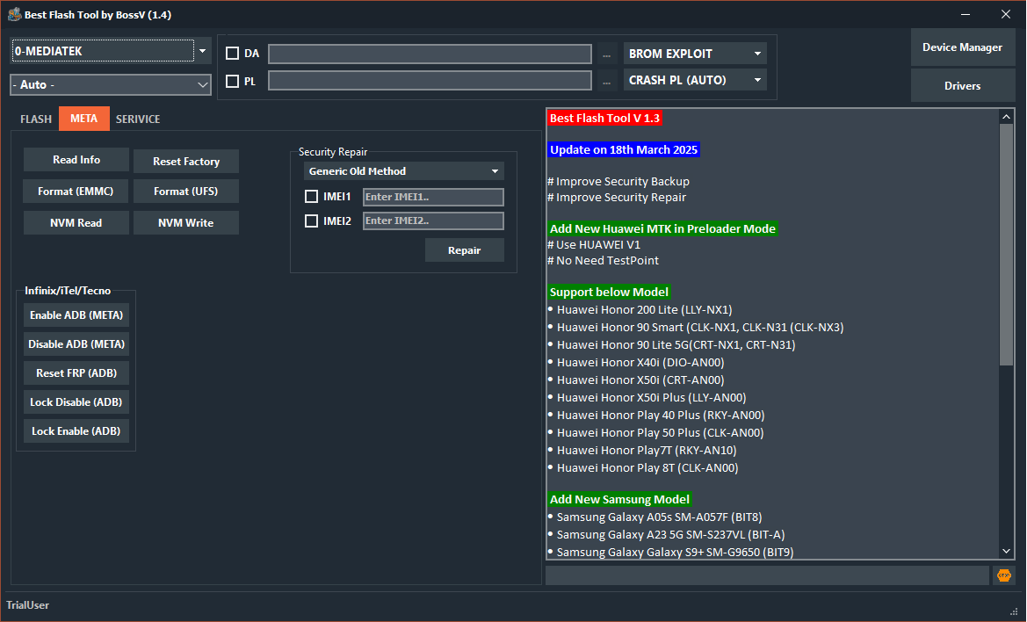
Task: Click the Repair button
Action: click(x=465, y=250)
